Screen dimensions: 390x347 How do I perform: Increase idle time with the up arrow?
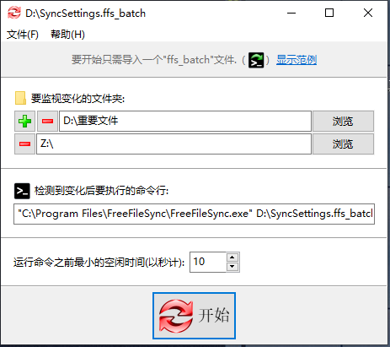(232, 258)
